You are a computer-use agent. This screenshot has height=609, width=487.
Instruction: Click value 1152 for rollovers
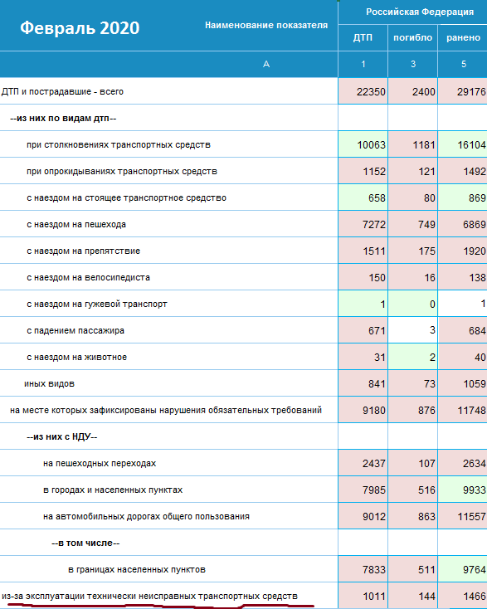[374, 171]
